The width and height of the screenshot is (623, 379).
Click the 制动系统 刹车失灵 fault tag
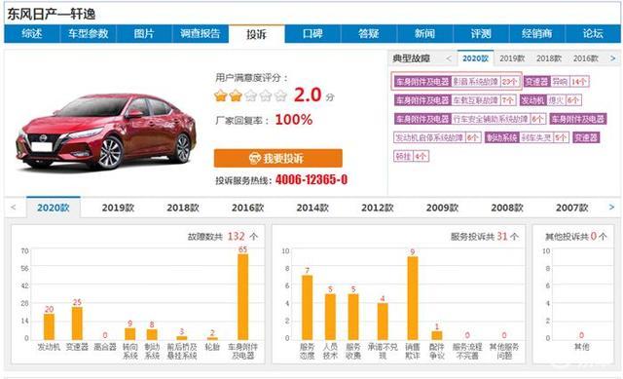527,137
